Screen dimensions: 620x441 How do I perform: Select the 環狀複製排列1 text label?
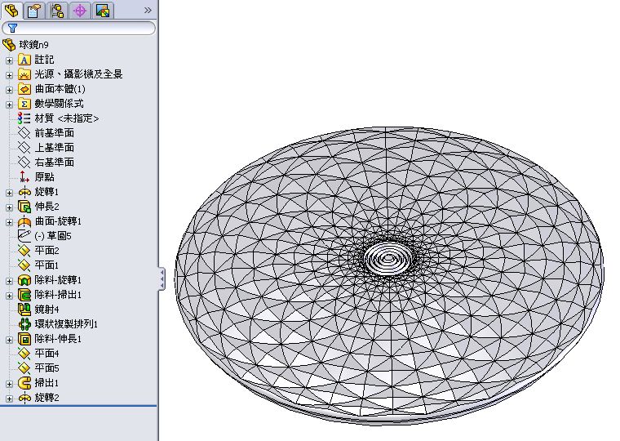(66, 324)
